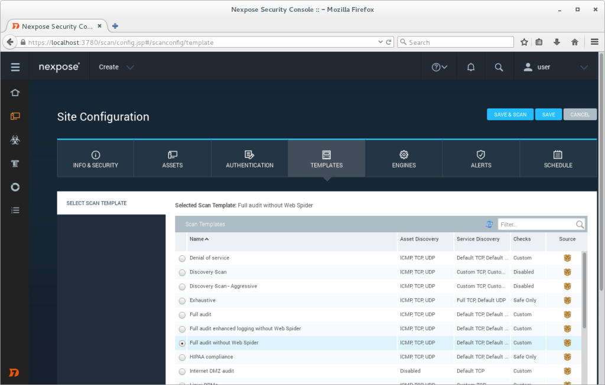Screen dimensions: 605x385
Task: Select the Sites icon in the sidebar
Action: [15, 116]
